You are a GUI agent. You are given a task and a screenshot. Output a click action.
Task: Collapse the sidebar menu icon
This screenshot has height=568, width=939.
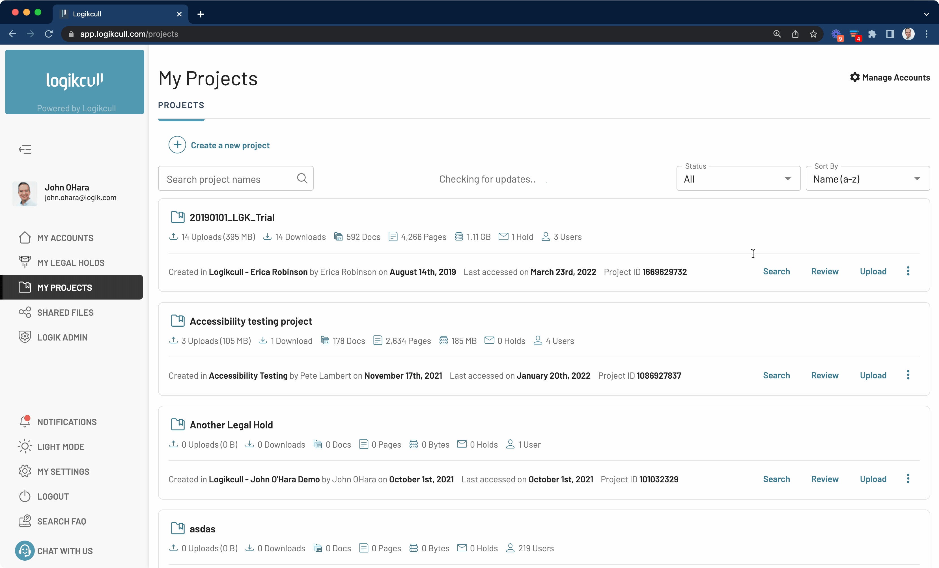[25, 149]
